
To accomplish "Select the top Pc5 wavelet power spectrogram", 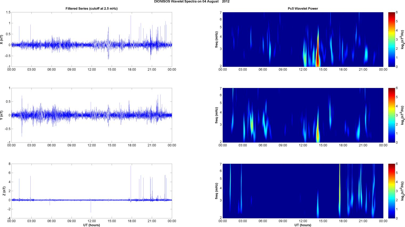I will pos(303,39).
